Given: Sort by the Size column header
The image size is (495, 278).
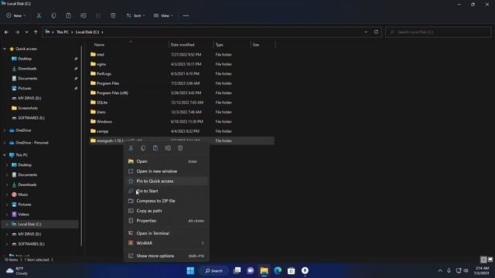Looking at the screenshot, I should point(256,45).
